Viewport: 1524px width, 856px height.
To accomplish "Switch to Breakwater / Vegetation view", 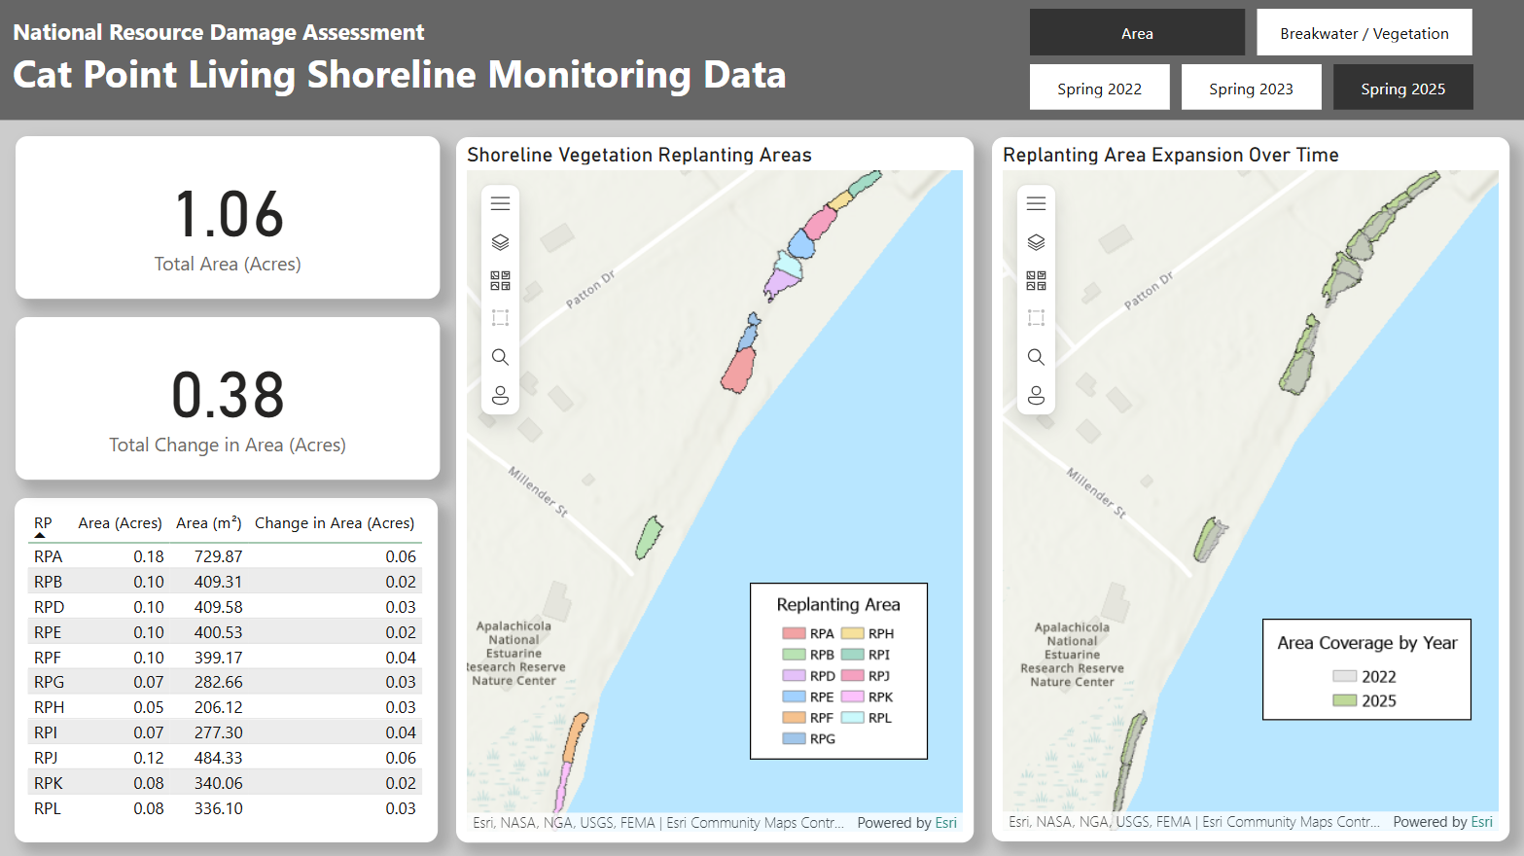I will point(1364,33).
